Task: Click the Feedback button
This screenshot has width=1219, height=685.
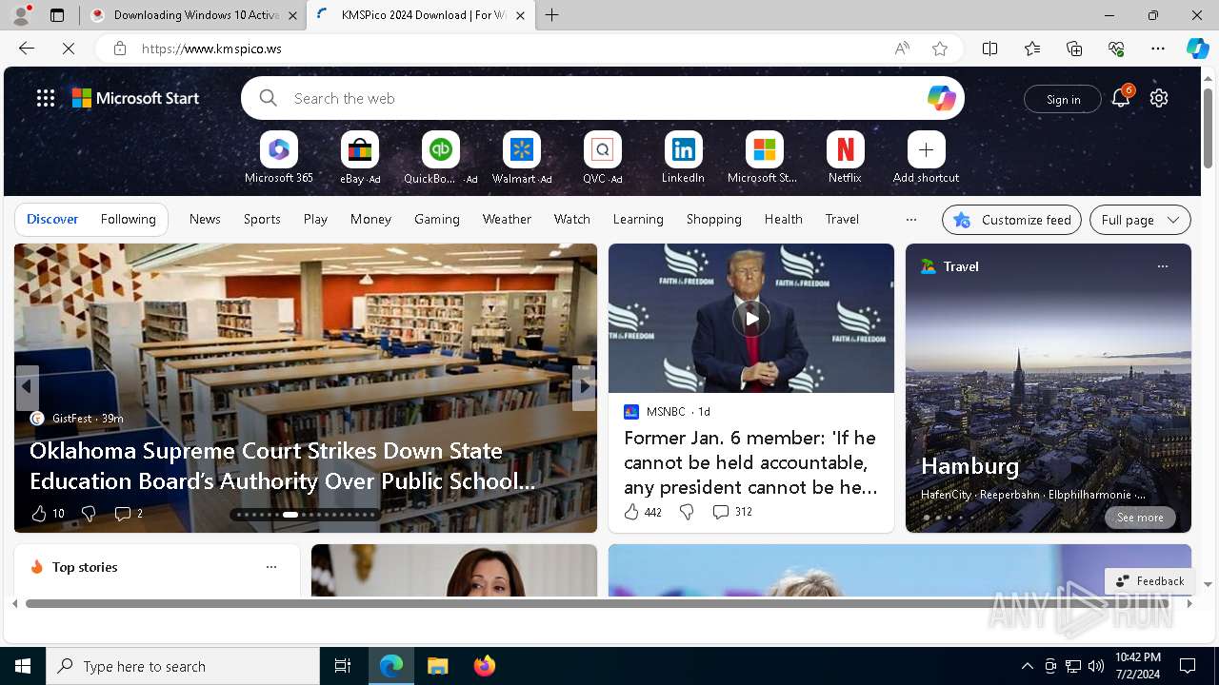Action: click(x=1149, y=581)
